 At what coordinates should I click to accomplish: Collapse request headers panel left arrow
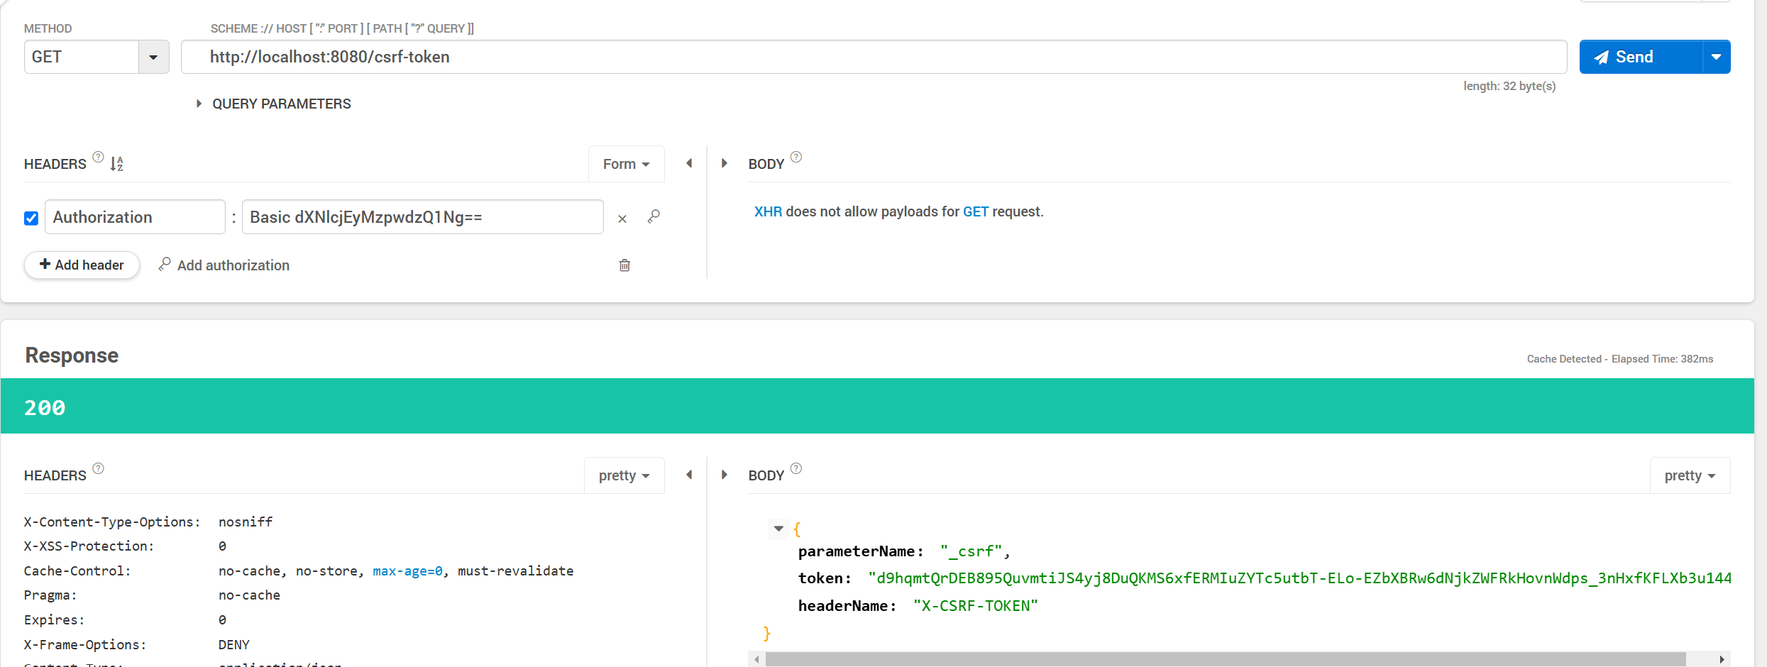point(689,163)
